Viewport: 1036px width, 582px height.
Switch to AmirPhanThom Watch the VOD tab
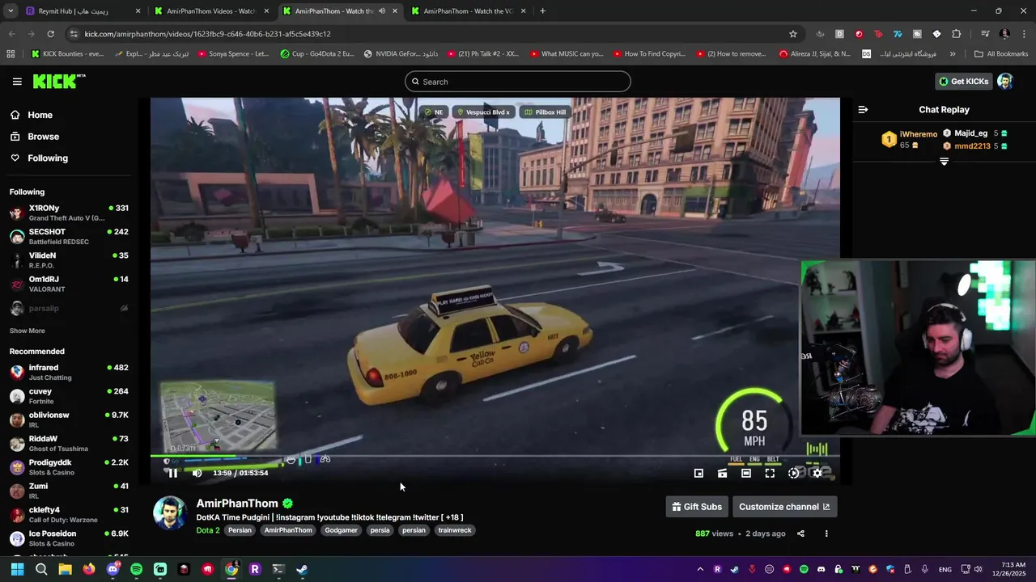469,11
